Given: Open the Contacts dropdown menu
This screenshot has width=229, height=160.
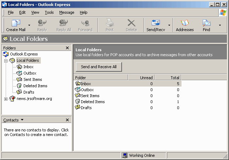Looking at the screenshot, I should [x=22, y=120].
